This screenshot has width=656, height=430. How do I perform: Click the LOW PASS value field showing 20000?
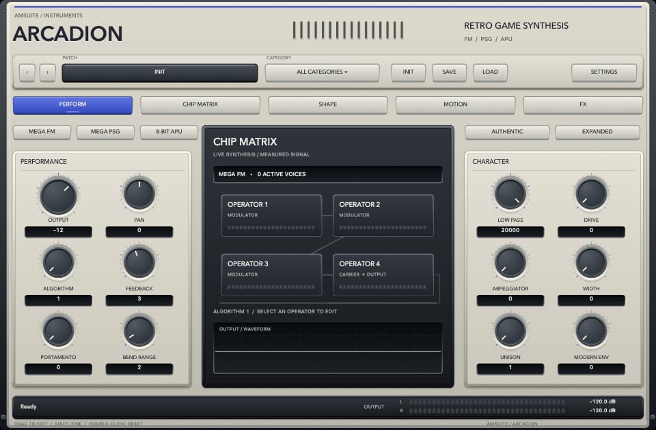tap(510, 231)
